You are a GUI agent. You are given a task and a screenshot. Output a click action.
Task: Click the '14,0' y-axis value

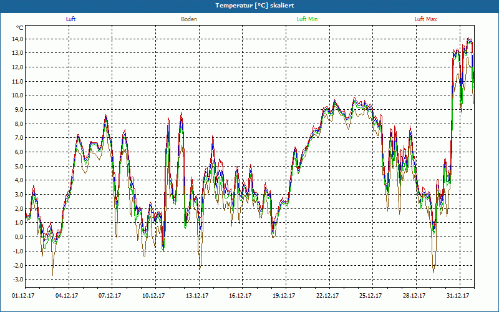(x=17, y=39)
